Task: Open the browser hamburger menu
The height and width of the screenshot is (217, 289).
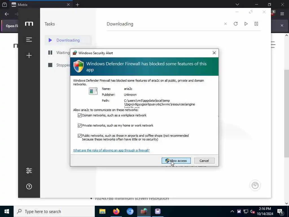Action: 282,14
